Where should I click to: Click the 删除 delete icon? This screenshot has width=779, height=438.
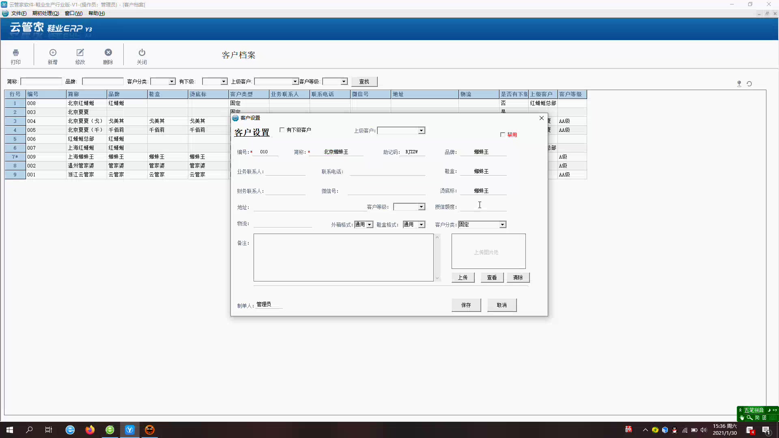[x=108, y=56]
